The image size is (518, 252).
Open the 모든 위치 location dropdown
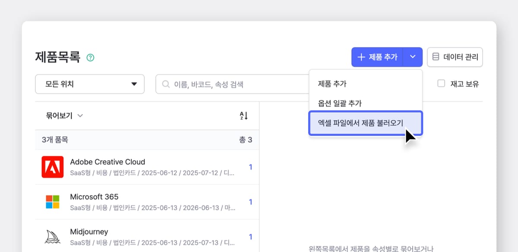(x=89, y=84)
